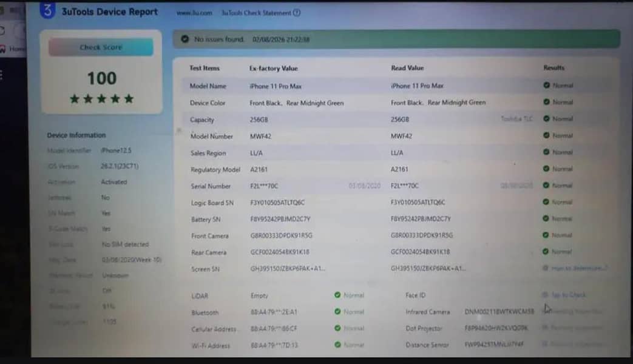Click the Tap to Check link for Face ID
The image size is (633, 364).
[569, 295]
